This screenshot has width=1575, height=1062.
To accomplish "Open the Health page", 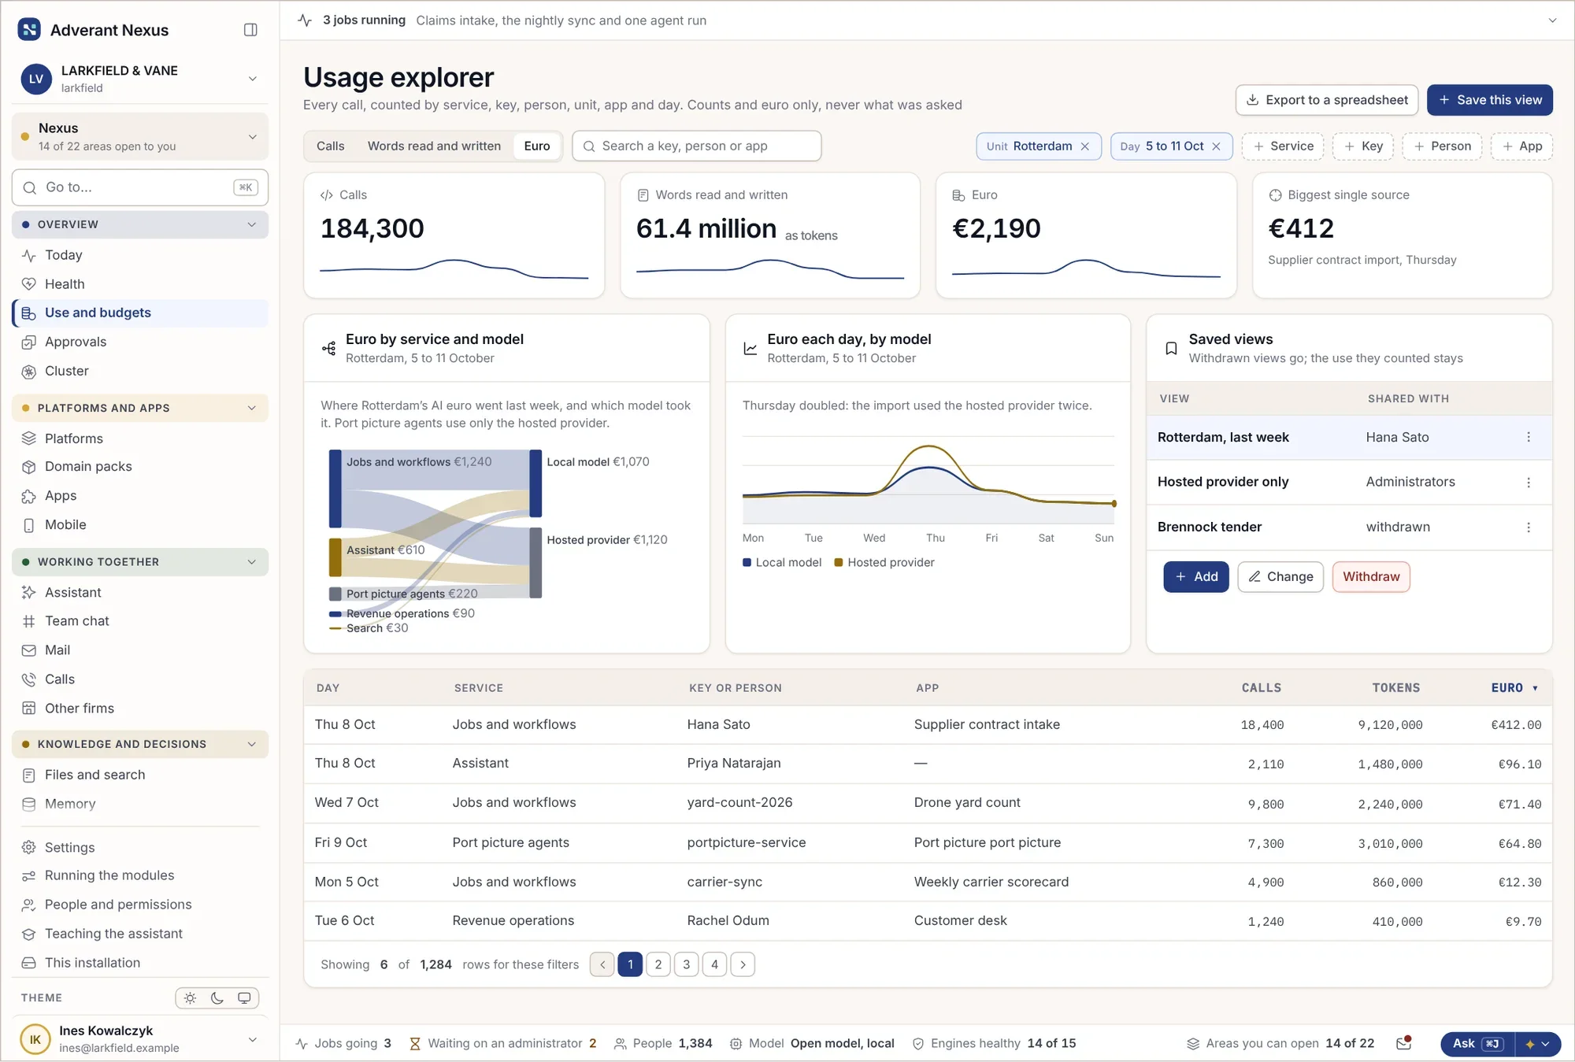I will (x=140, y=284).
